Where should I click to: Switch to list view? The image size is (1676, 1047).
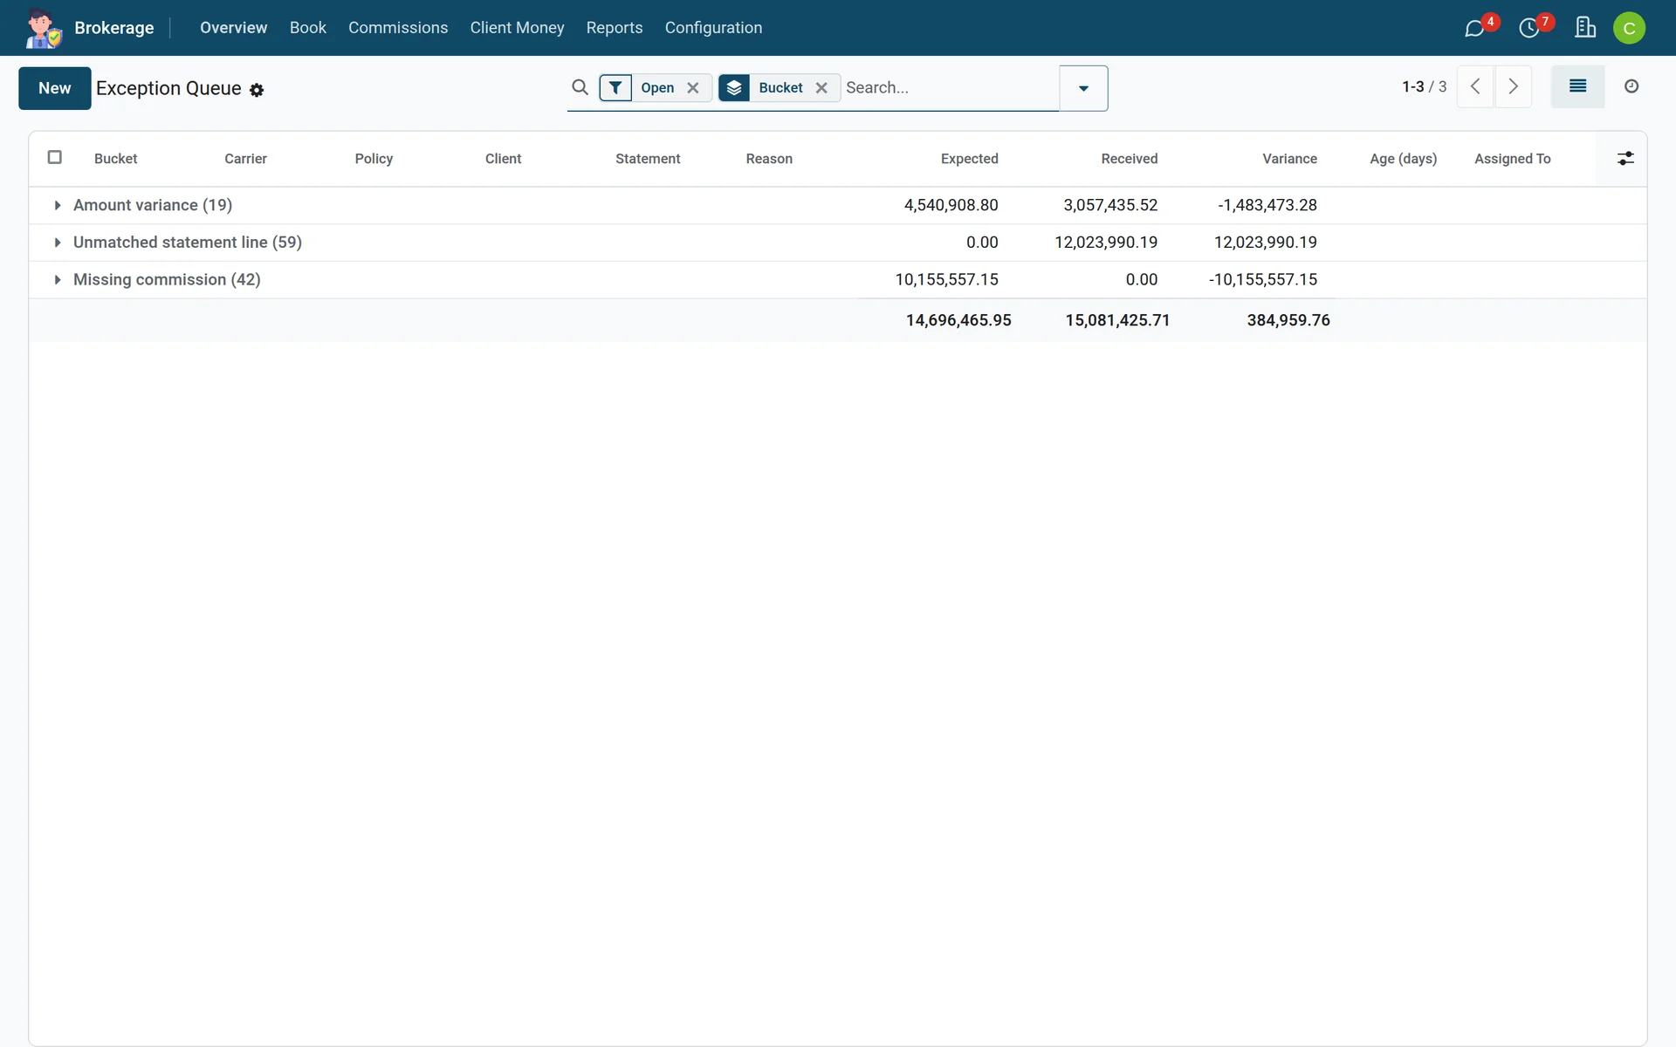coord(1577,86)
